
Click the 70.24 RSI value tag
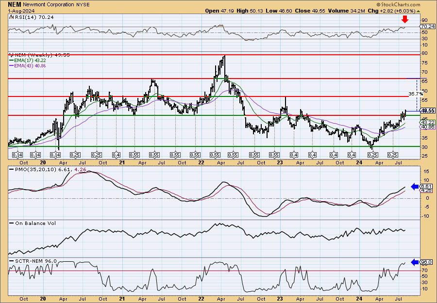tap(427, 27)
